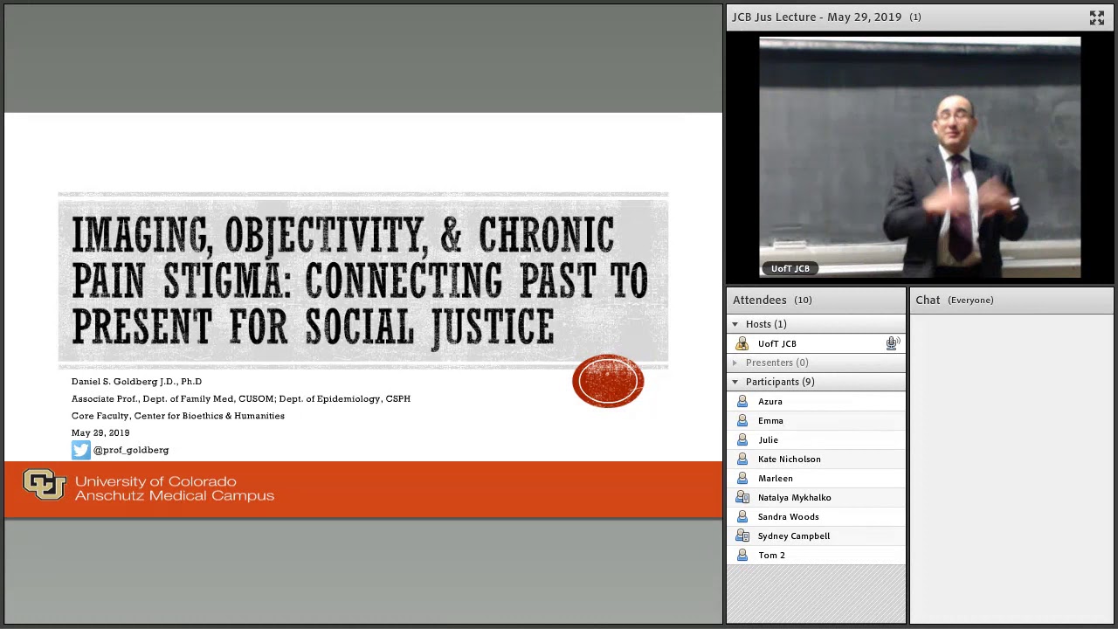Image resolution: width=1118 pixels, height=629 pixels.
Task: Click the slide title text
Action: [x=360, y=280]
